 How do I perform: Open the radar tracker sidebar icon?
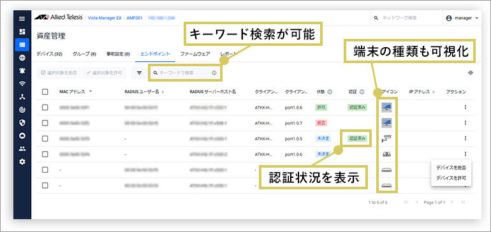pos(22,110)
